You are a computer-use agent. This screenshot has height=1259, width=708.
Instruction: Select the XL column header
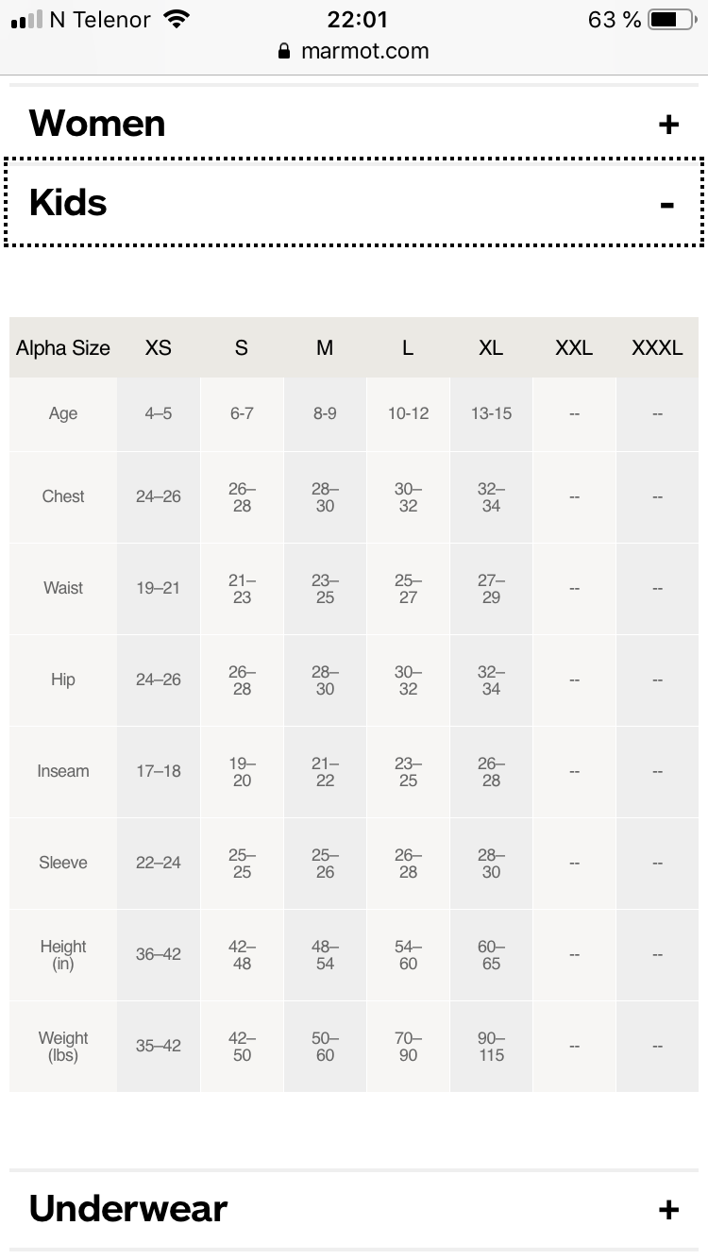pos(491,348)
